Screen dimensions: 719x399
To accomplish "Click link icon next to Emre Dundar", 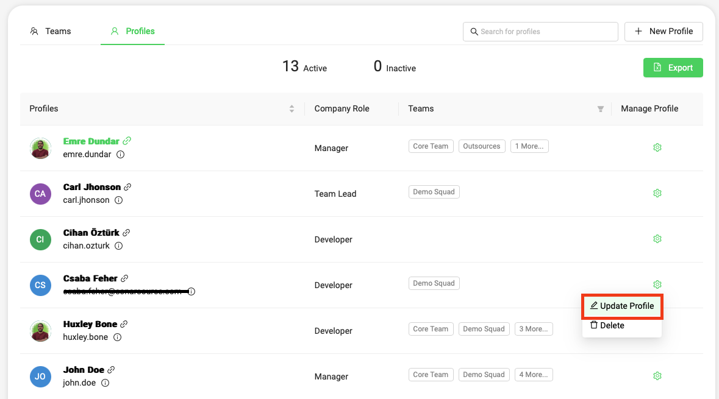I will (x=127, y=141).
